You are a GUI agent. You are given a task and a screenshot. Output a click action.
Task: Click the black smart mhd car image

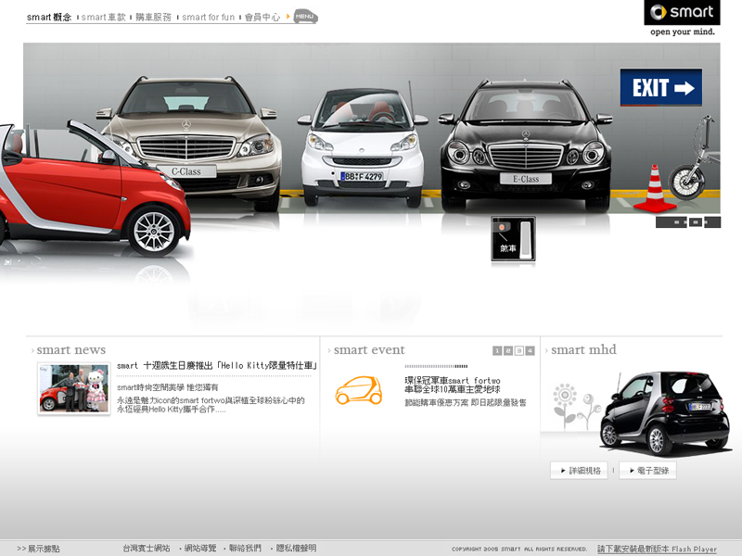tap(665, 412)
